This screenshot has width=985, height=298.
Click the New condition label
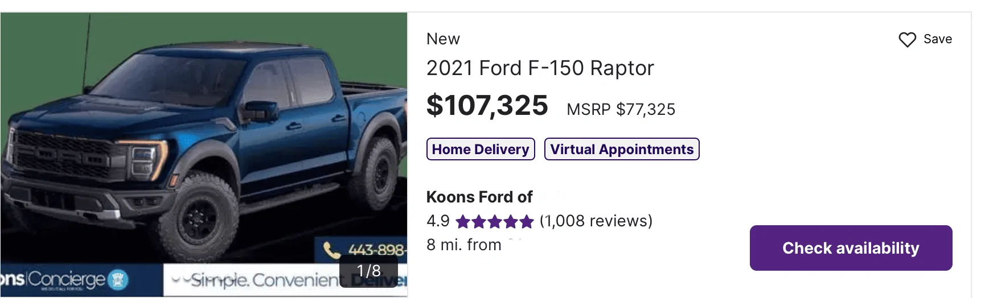tap(443, 39)
